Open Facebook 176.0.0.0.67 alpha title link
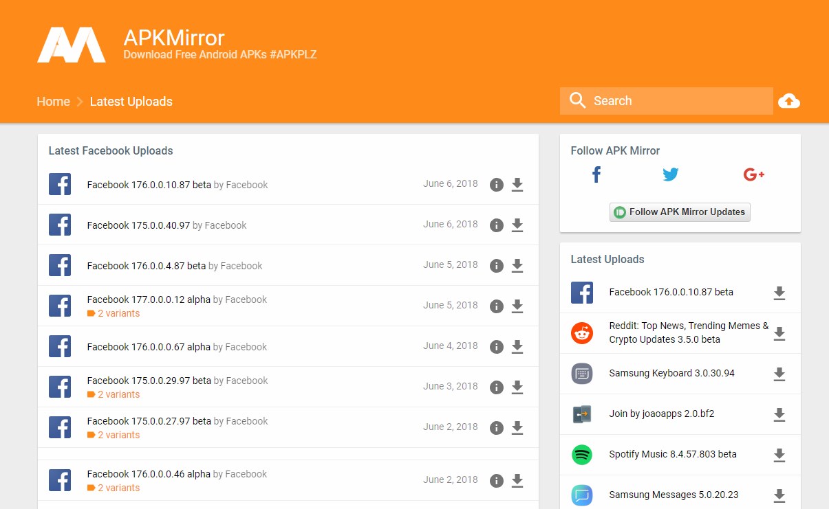829x509 pixels. click(x=149, y=347)
